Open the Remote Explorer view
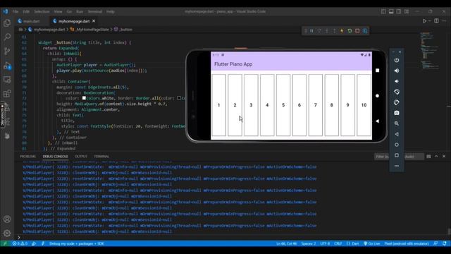Screen dimensions: 451x254 7,80
